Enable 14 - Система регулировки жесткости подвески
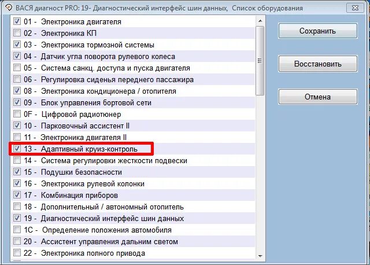 pos(17,160)
